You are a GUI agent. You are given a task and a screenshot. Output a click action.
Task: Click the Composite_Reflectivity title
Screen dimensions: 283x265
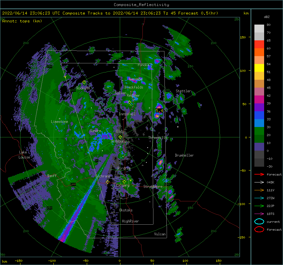pyautogui.click(x=141, y=5)
